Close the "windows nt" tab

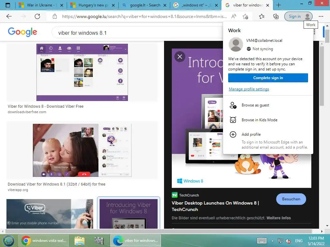tap(216, 5)
